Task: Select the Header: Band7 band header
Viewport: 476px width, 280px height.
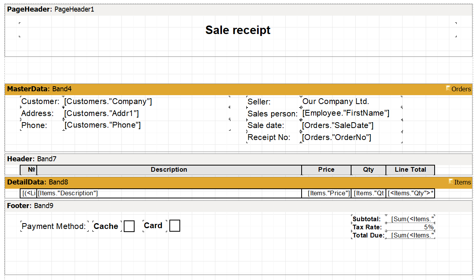Action: coord(239,159)
